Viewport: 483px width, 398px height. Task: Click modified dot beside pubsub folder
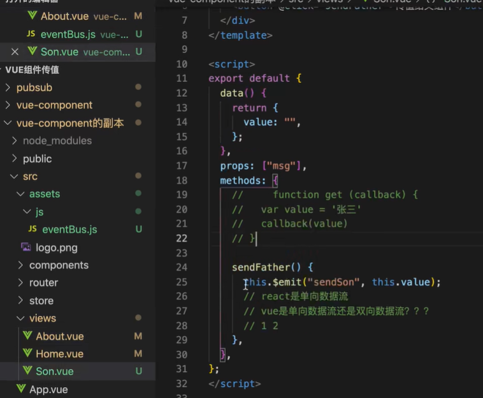[138, 87]
